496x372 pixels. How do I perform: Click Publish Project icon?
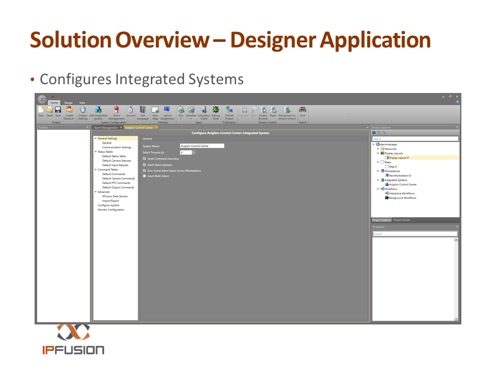coord(229,110)
